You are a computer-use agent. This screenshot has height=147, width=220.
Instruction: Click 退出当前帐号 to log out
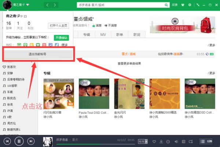(x=37, y=54)
